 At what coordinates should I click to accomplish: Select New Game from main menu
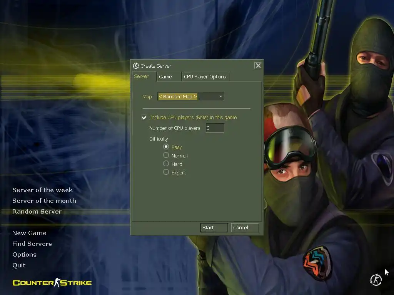pos(29,233)
